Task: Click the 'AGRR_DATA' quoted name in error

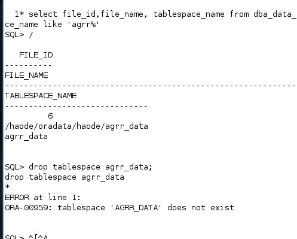Action: point(136,208)
